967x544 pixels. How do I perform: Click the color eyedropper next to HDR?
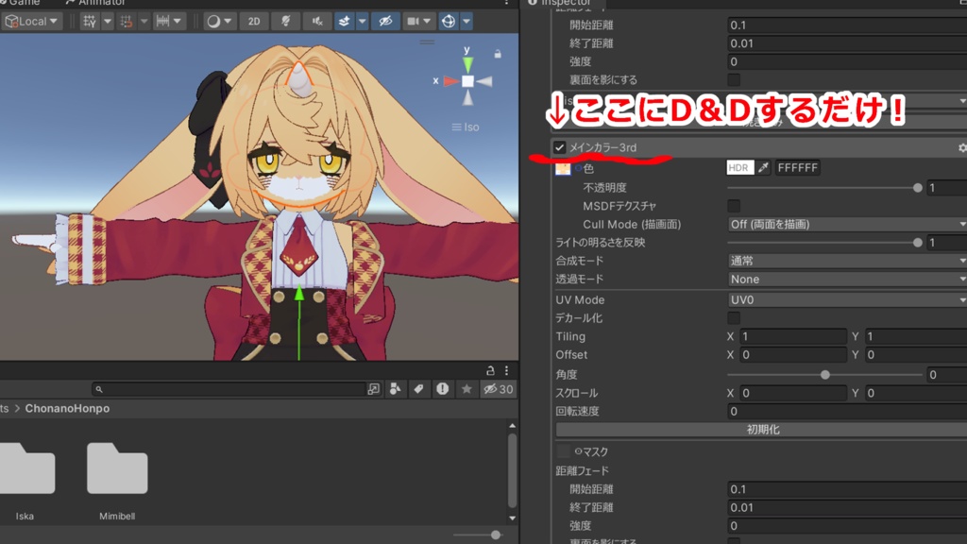763,168
